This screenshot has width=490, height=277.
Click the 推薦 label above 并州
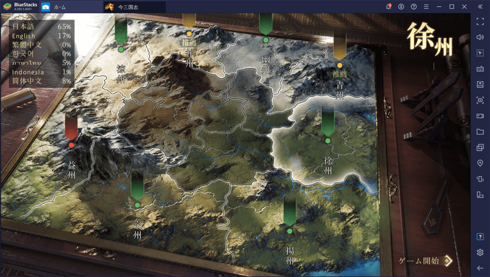[189, 43]
